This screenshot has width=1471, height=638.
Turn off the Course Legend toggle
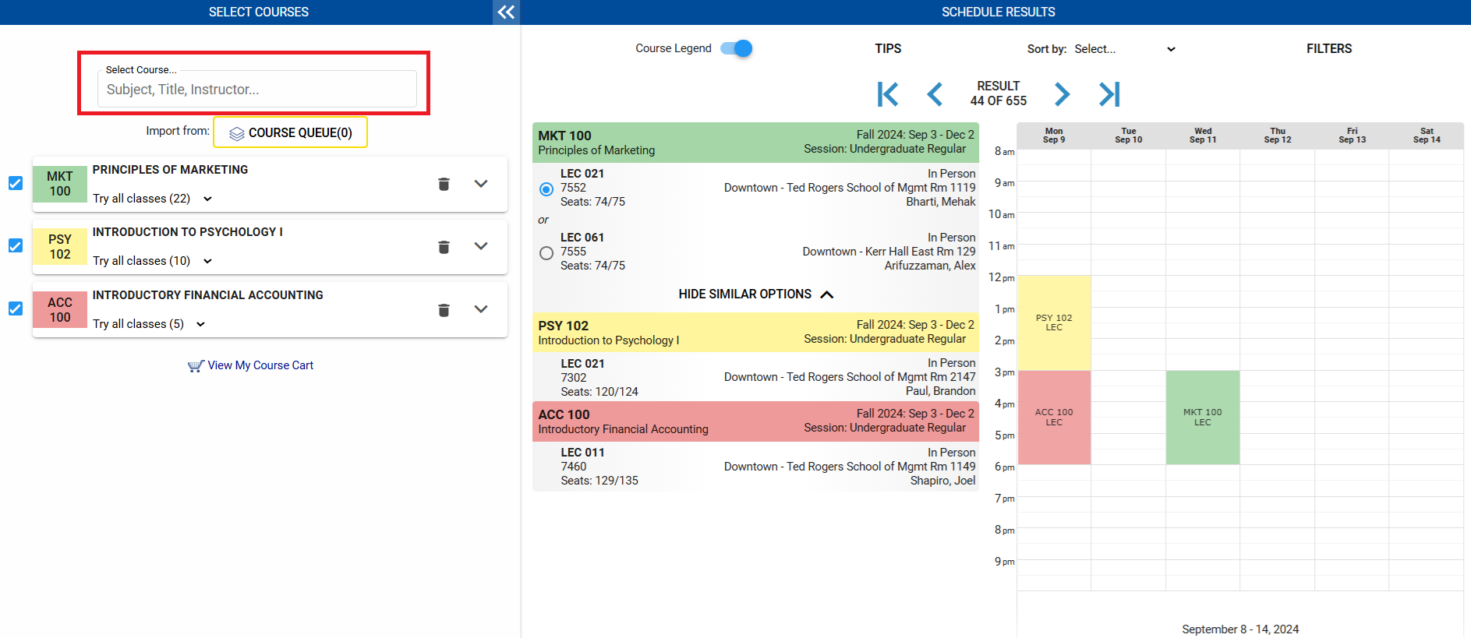(x=737, y=48)
